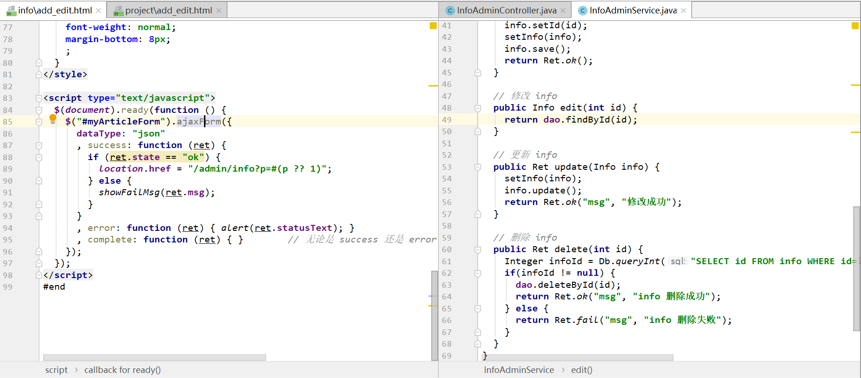Click Ret.fail return statement on line 66
The width and height of the screenshot is (861, 378).
click(x=624, y=320)
